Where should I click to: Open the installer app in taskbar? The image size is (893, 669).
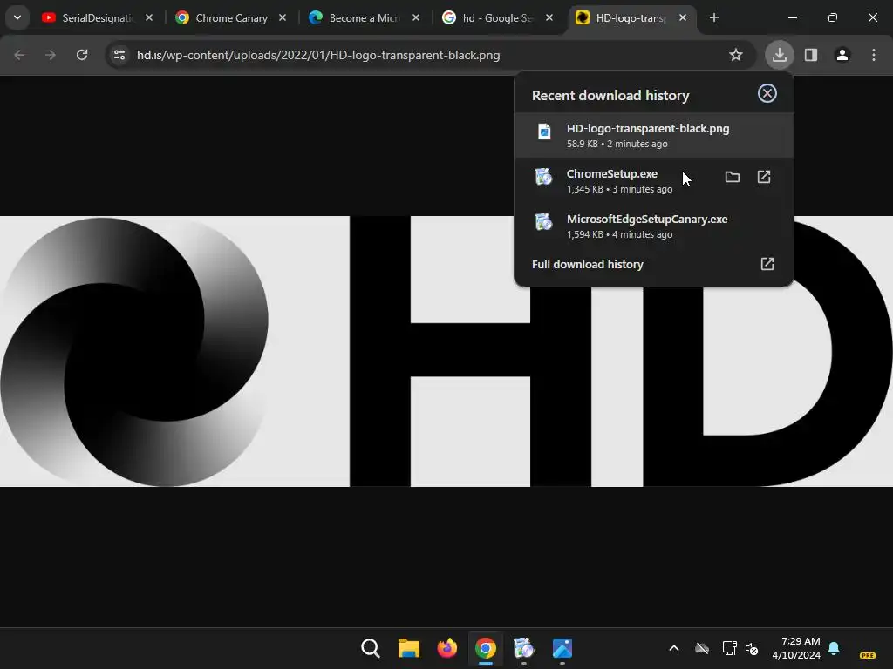click(x=524, y=648)
